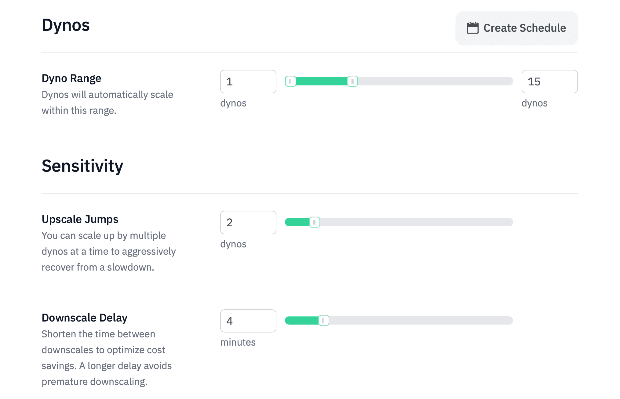Click the Create Schedule button
The height and width of the screenshot is (399, 620).
[516, 28]
